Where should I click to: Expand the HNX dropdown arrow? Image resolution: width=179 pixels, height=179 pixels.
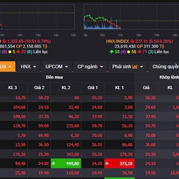[x=35, y=67]
